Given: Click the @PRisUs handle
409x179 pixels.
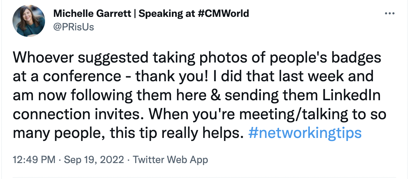Looking at the screenshot, I should coord(74,27).
